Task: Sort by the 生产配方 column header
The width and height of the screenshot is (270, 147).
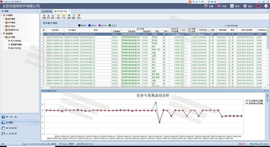Action: pos(72,30)
